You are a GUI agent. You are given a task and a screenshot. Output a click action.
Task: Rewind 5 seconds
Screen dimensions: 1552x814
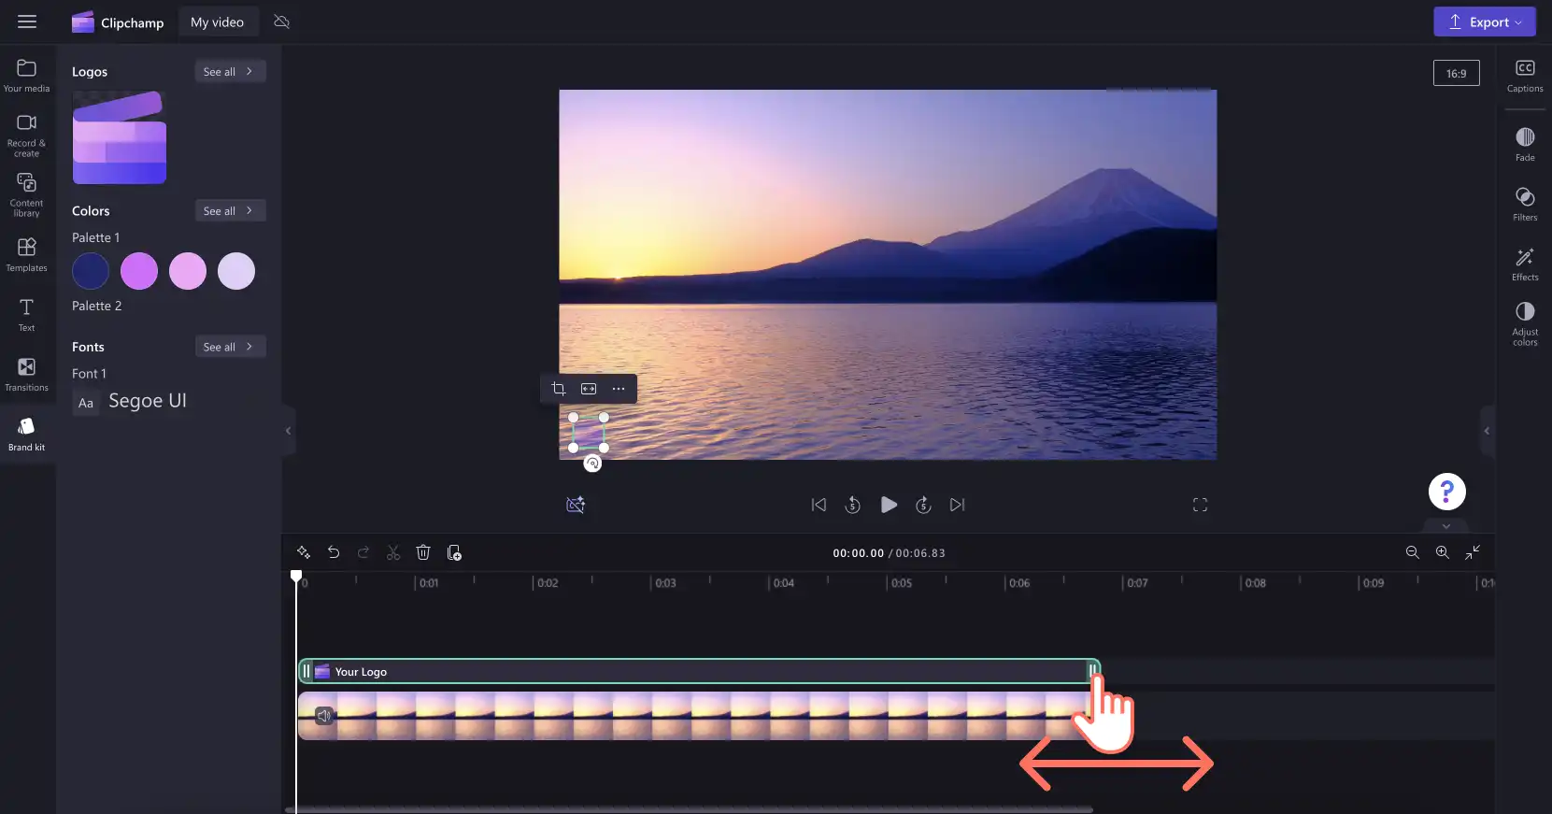click(852, 505)
